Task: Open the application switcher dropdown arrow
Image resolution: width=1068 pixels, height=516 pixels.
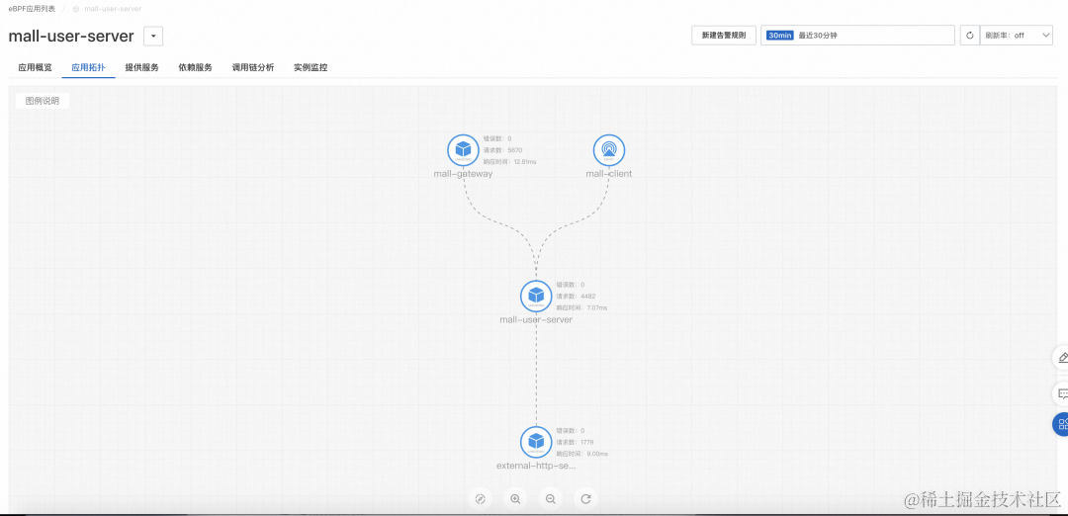Action: click(153, 36)
